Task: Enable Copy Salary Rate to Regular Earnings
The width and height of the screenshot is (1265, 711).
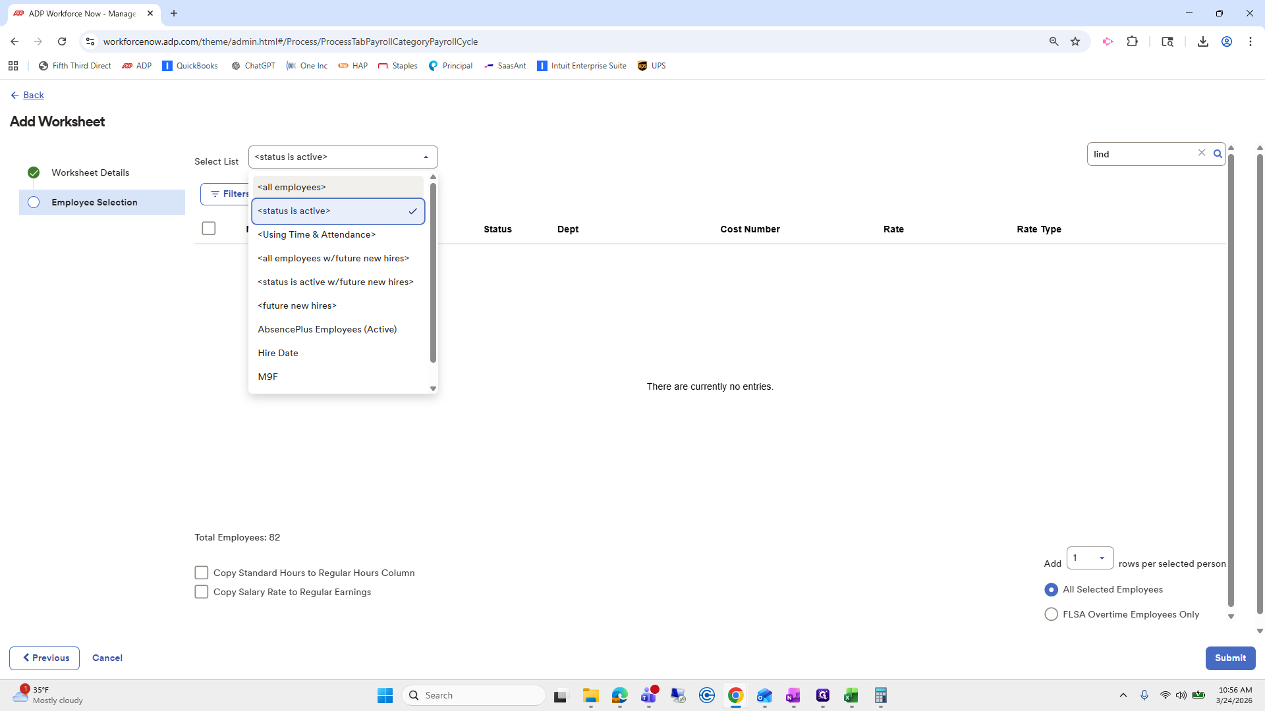Action: pyautogui.click(x=202, y=592)
